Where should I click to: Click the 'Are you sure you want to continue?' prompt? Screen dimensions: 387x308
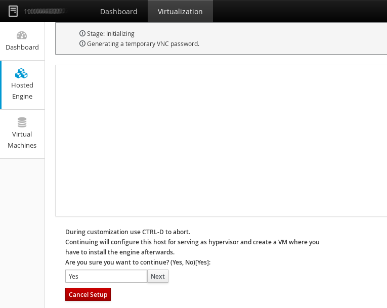(x=138, y=262)
